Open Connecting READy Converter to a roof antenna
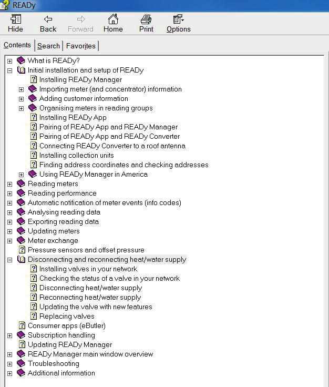 112,146
